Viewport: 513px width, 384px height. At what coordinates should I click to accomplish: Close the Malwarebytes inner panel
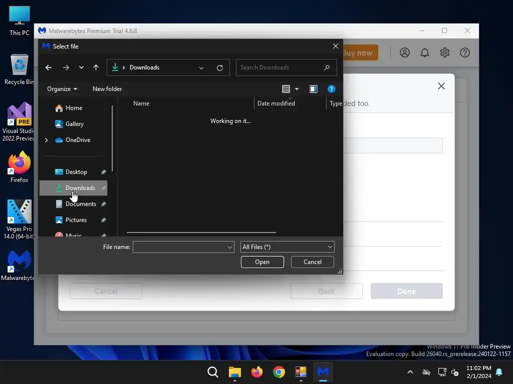click(441, 86)
